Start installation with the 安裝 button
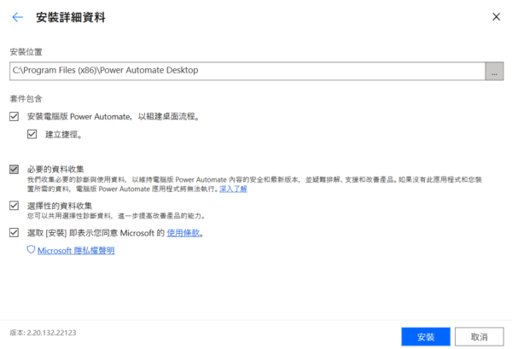 [426, 336]
